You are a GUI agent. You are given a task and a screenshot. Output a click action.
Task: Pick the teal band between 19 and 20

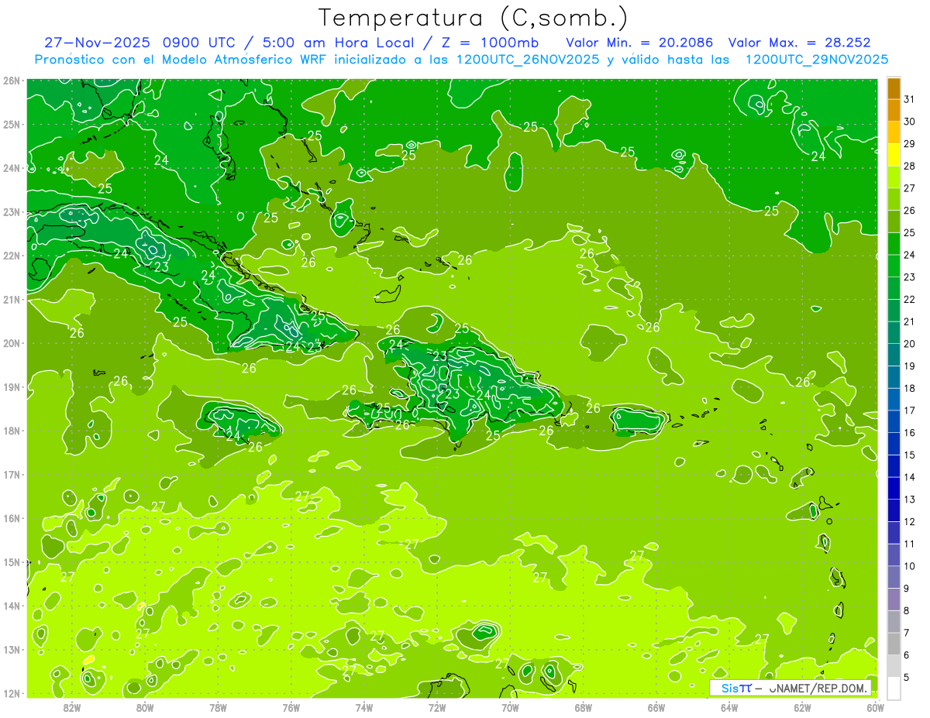[x=894, y=355]
